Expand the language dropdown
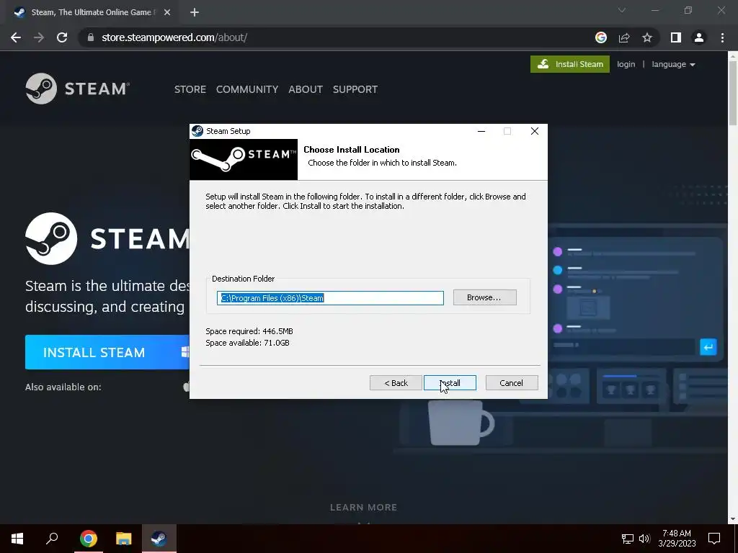This screenshot has width=738, height=553. [673, 64]
